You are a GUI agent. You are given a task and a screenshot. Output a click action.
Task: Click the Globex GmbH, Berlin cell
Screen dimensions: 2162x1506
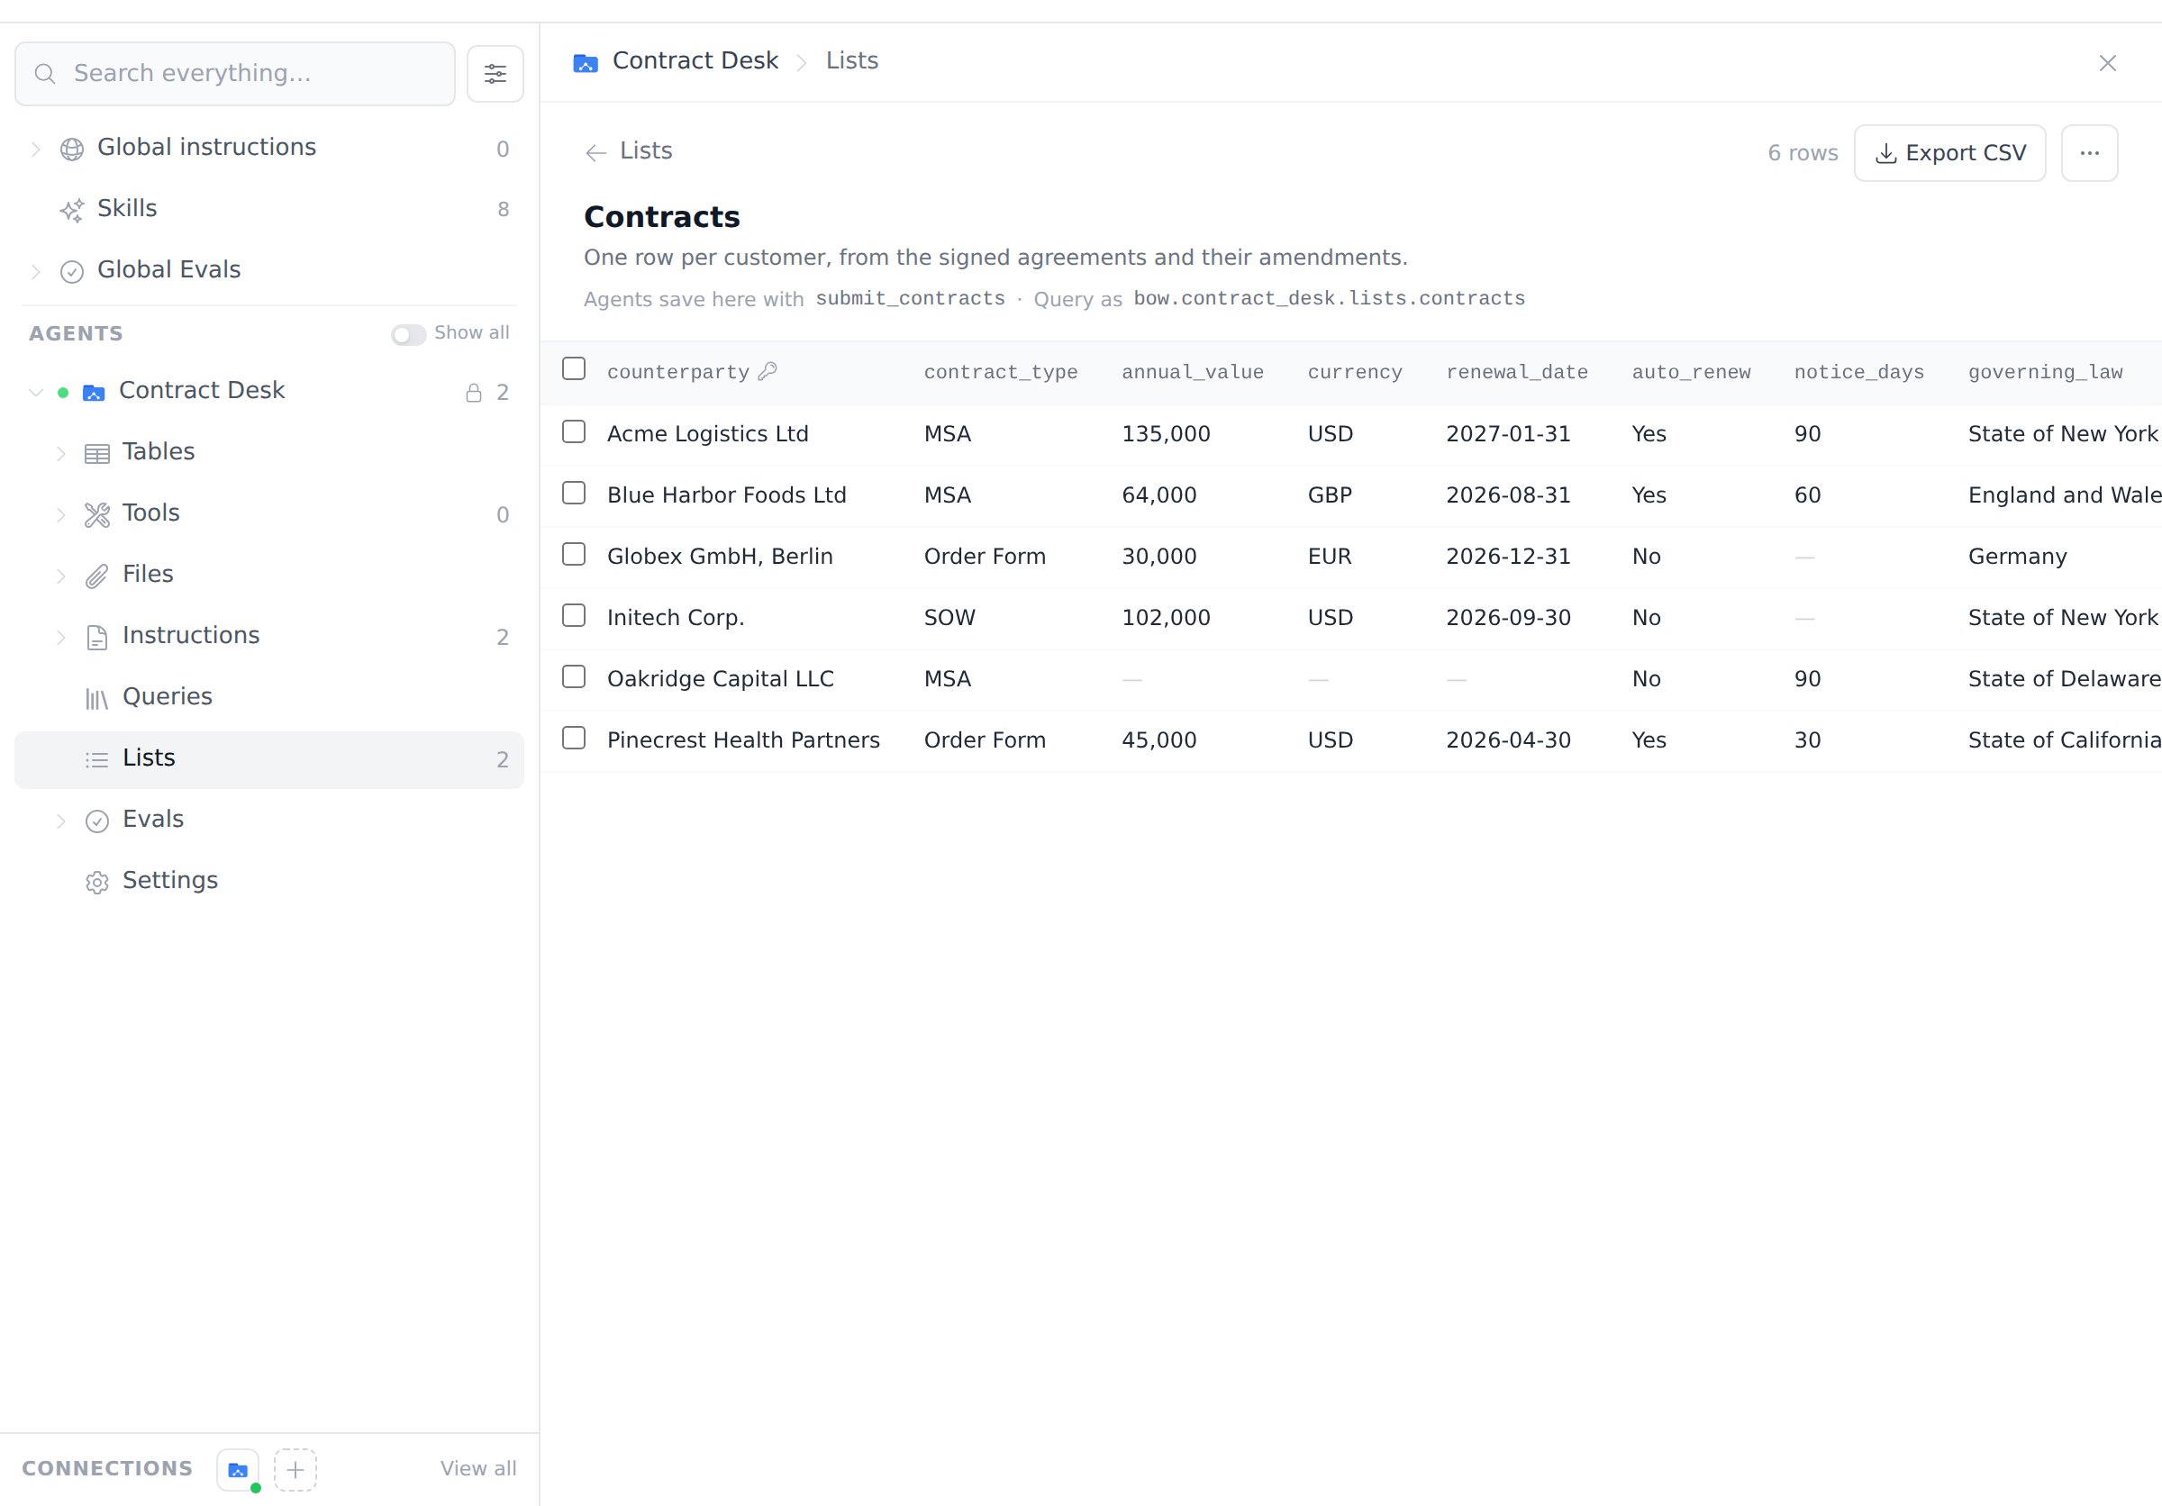[720, 557]
